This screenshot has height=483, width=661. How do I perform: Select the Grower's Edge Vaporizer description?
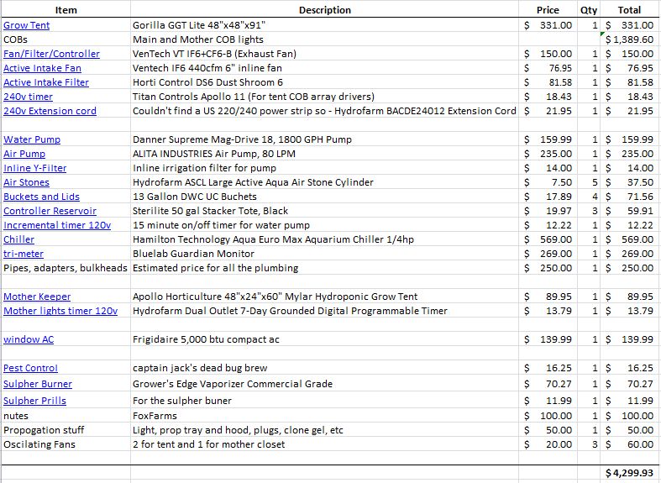tap(324, 384)
